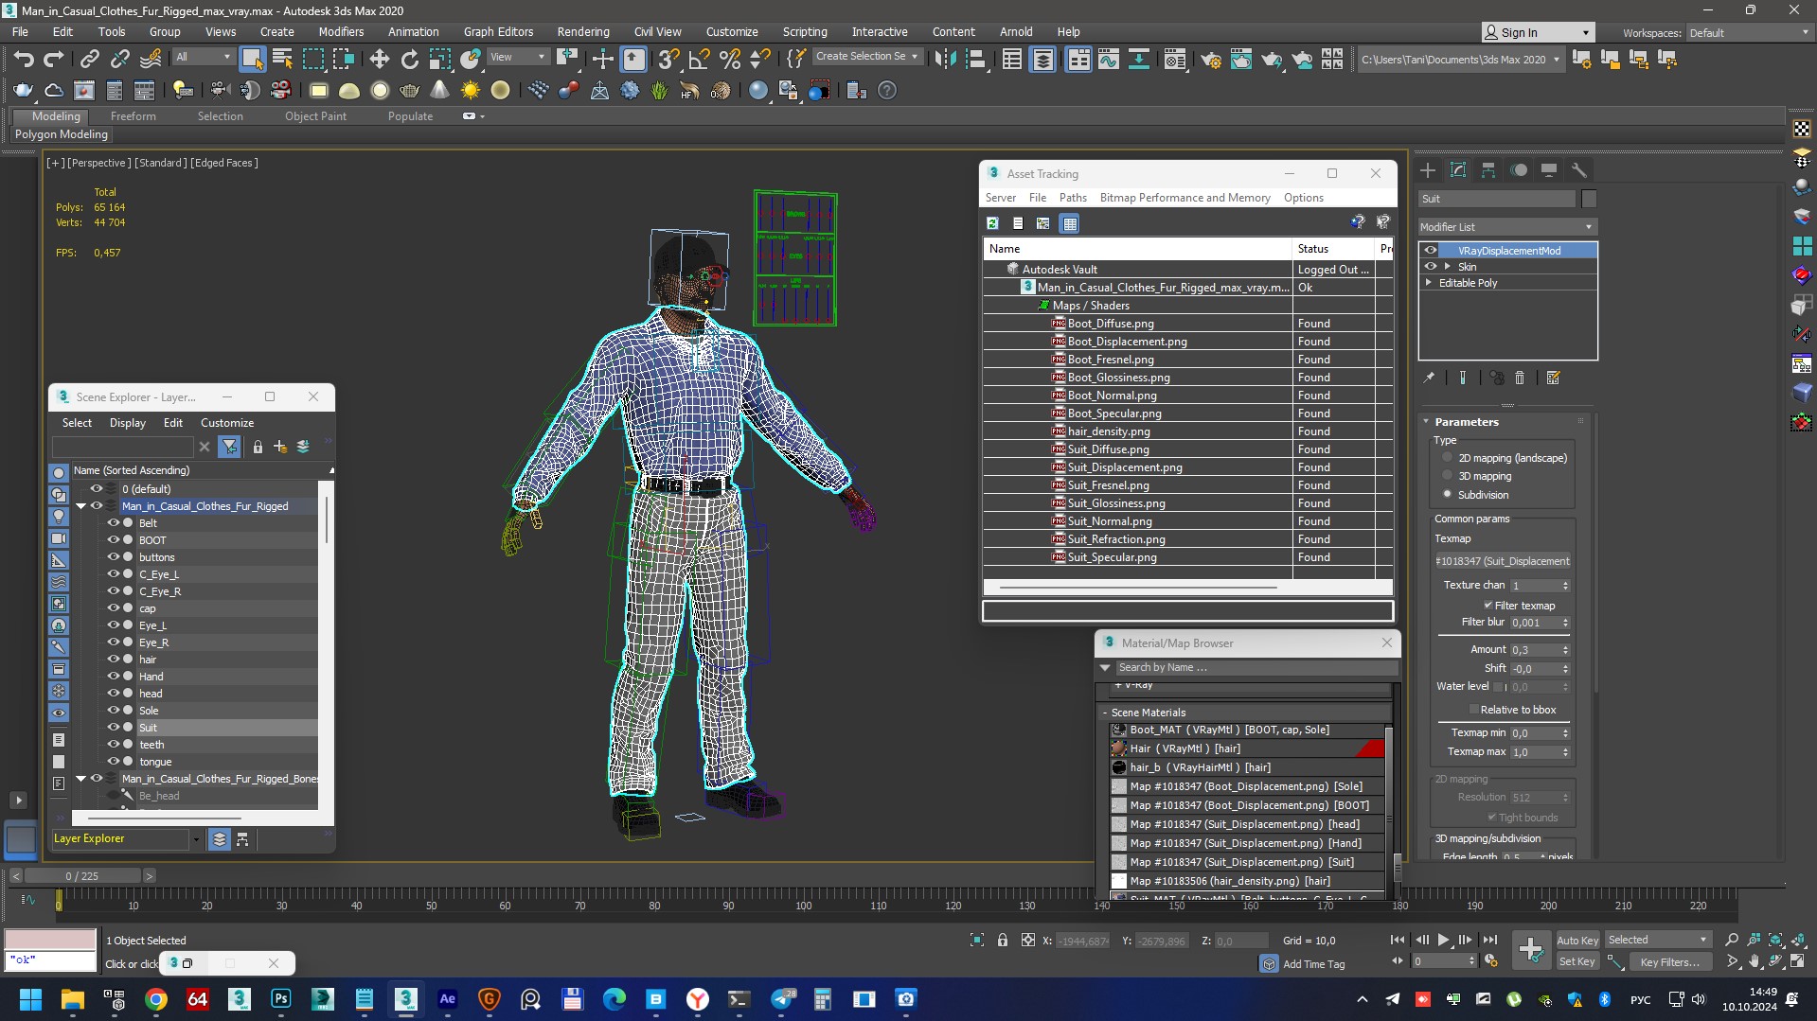
Task: Toggle Filter texmap checkbox
Action: [1487, 606]
